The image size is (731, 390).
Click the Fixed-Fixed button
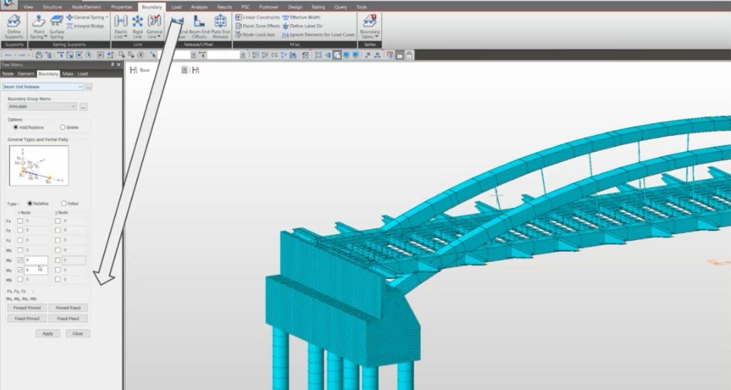coord(68,319)
